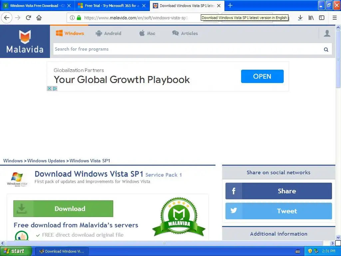Image resolution: width=341 pixels, height=256 pixels.
Task: Open the Firefox library icon
Action: [x=311, y=18]
